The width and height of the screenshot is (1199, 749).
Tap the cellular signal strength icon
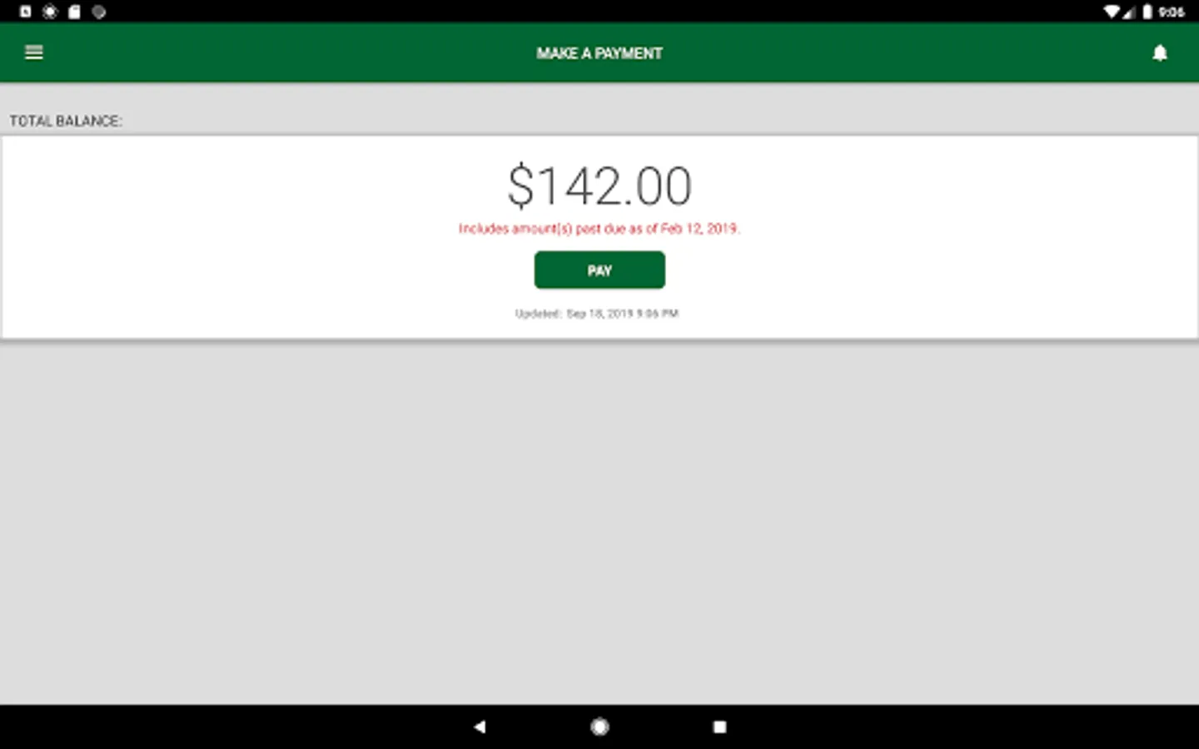(x=1128, y=12)
